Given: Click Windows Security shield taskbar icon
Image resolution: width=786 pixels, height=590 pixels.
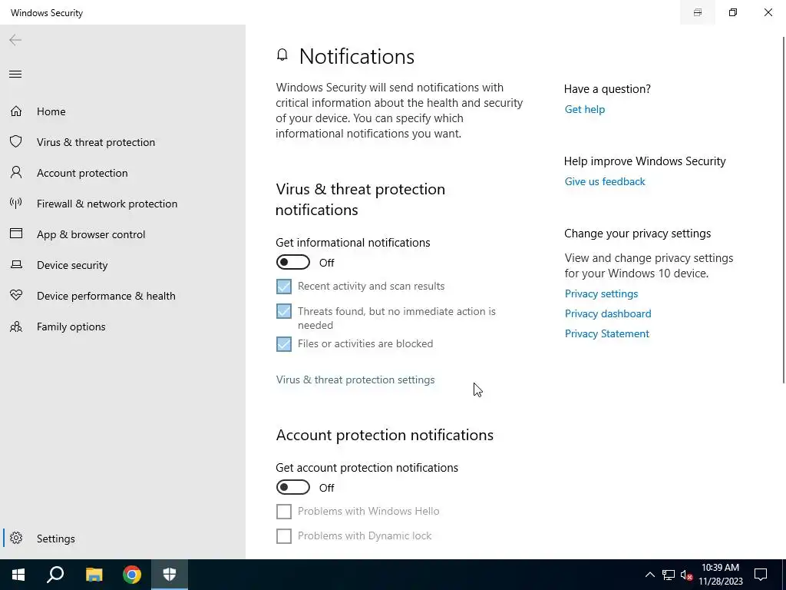Looking at the screenshot, I should (170, 575).
